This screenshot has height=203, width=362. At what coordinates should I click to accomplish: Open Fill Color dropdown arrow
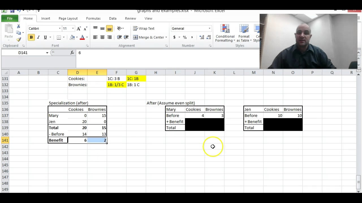[77, 37]
